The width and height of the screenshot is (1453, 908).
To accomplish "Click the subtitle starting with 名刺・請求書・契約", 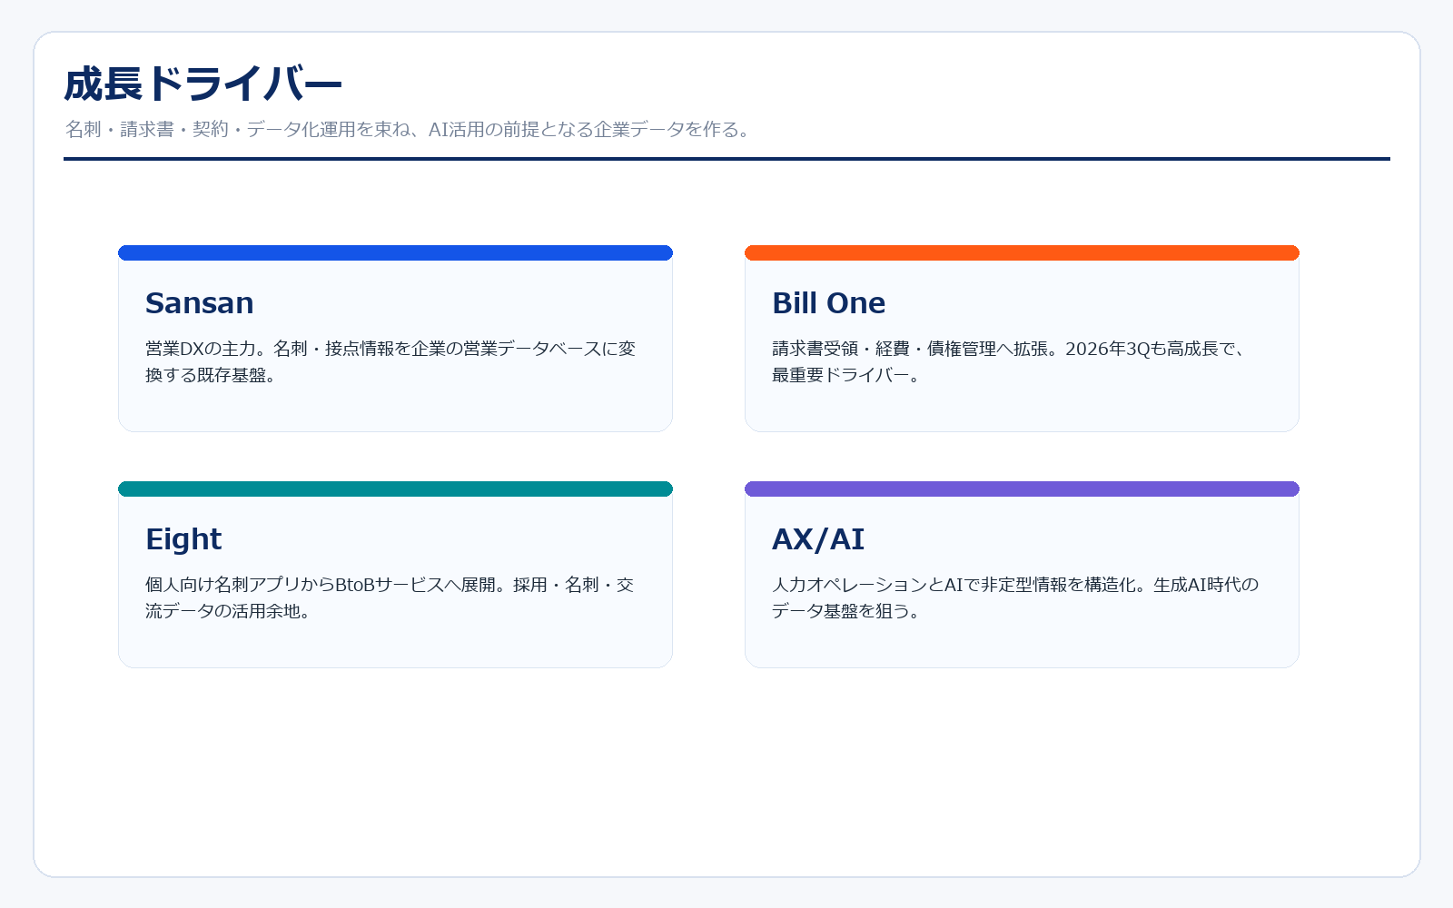I will point(410,129).
